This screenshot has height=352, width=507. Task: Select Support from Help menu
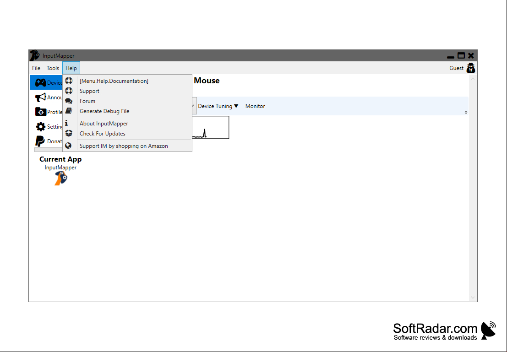(x=127, y=91)
